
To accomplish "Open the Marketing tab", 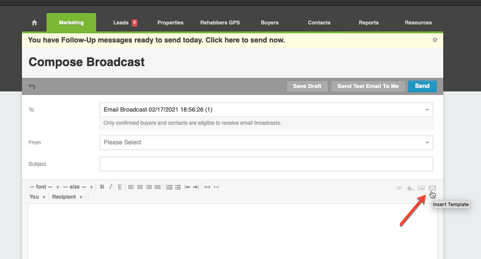I will tap(71, 23).
